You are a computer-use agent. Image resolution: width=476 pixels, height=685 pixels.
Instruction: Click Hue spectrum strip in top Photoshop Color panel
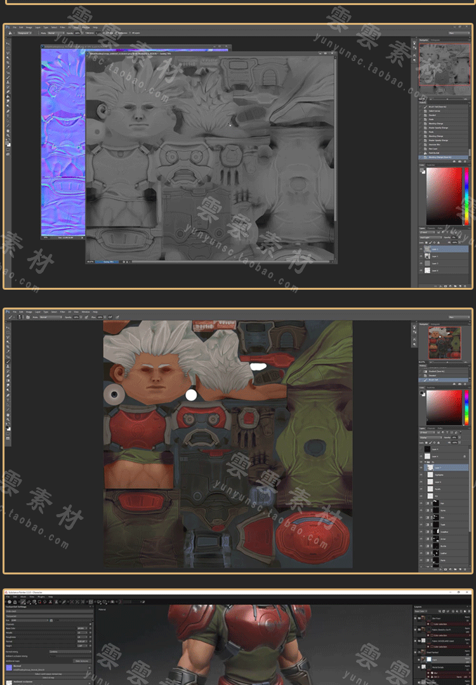[x=466, y=196]
